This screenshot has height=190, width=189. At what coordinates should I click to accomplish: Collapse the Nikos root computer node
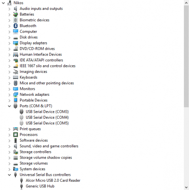click(3, 3)
